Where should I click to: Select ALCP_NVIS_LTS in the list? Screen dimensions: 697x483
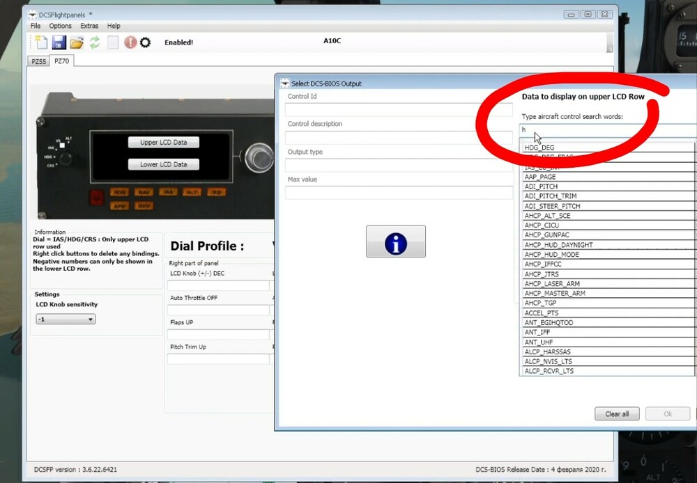(x=608, y=361)
